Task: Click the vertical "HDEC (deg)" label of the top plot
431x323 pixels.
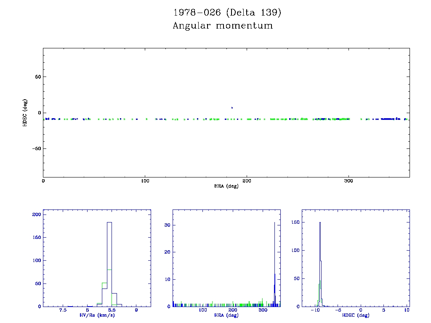Action: point(25,113)
